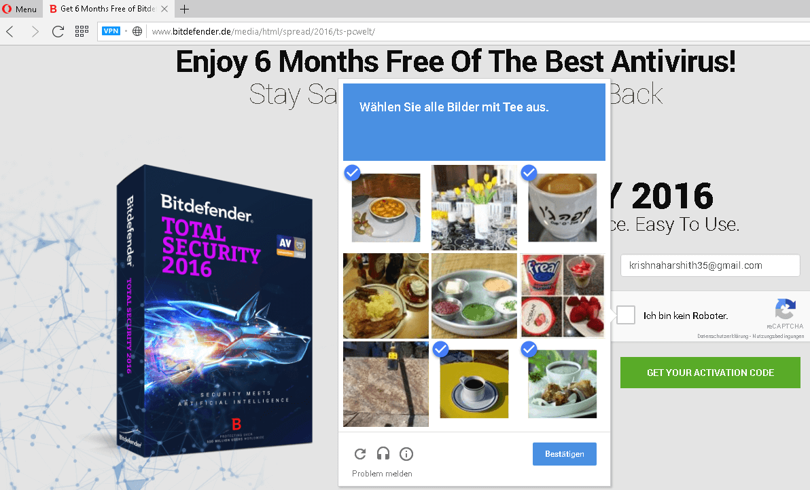The width and height of the screenshot is (810, 490).
Task: Check the 'Ich bin kein Roboter' box
Action: pyautogui.click(x=626, y=315)
